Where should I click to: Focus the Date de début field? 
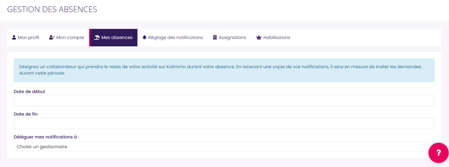pos(224,100)
